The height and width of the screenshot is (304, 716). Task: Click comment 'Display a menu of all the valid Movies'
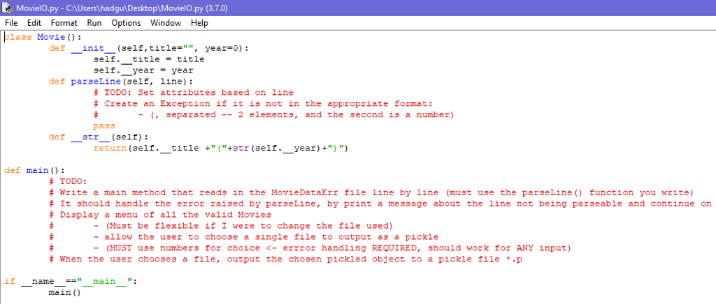(x=160, y=214)
